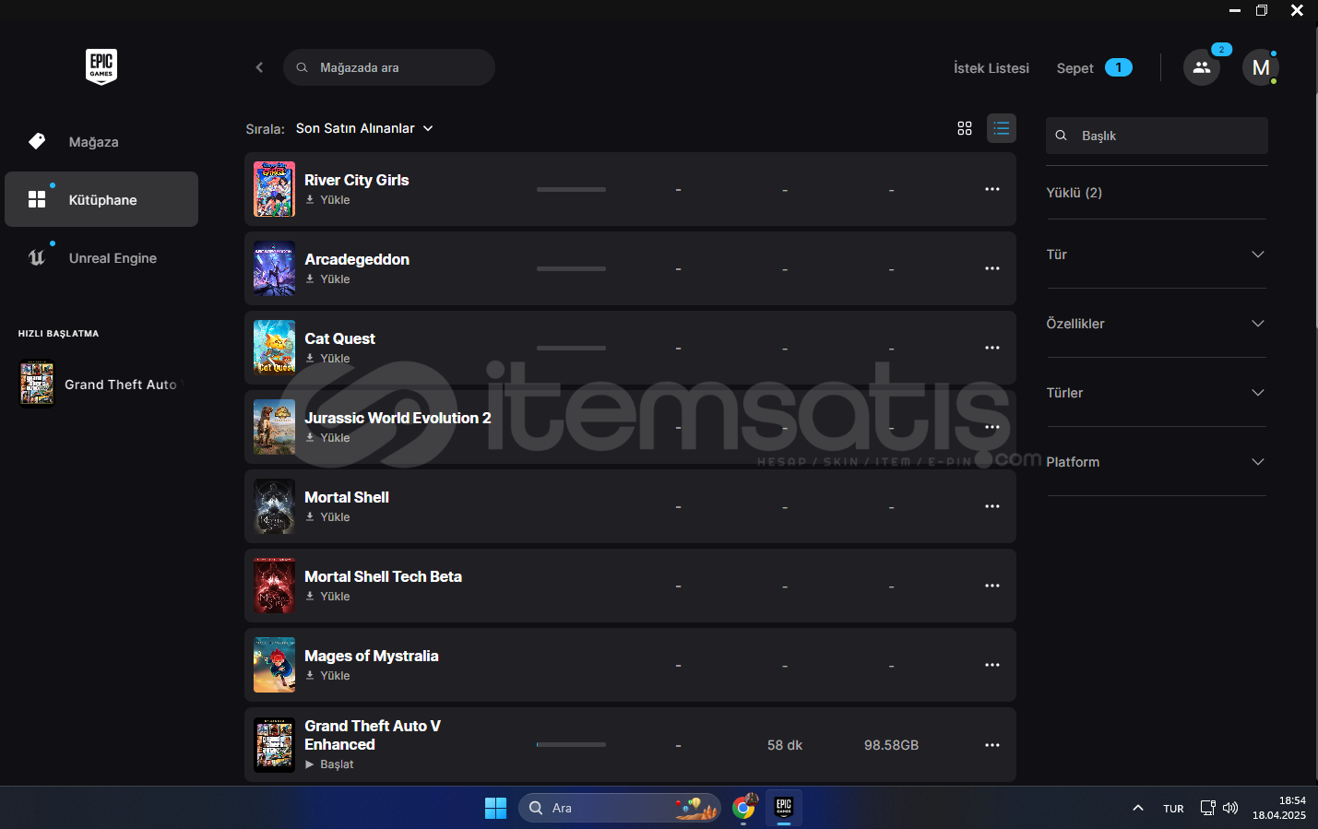The image size is (1318, 829).
Task: Open more options for Cat Quest
Action: 992,348
